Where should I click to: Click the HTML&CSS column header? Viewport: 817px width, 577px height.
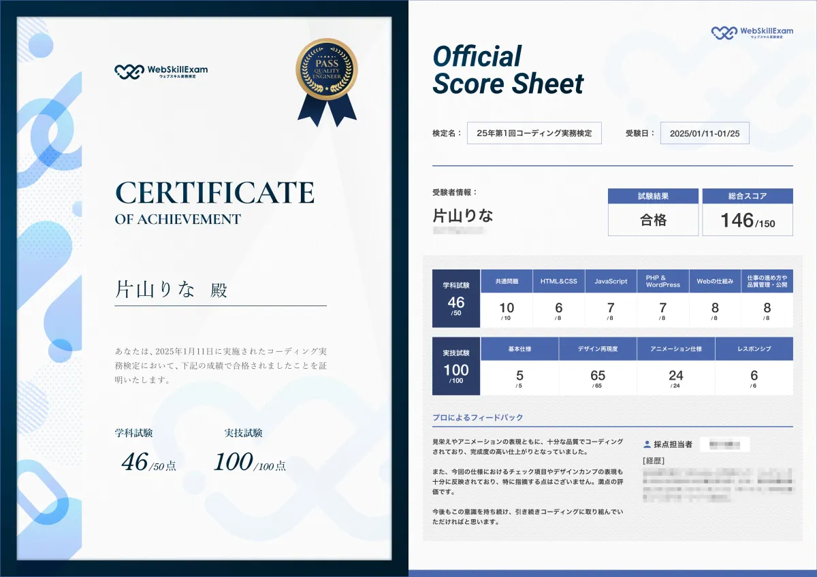(558, 280)
